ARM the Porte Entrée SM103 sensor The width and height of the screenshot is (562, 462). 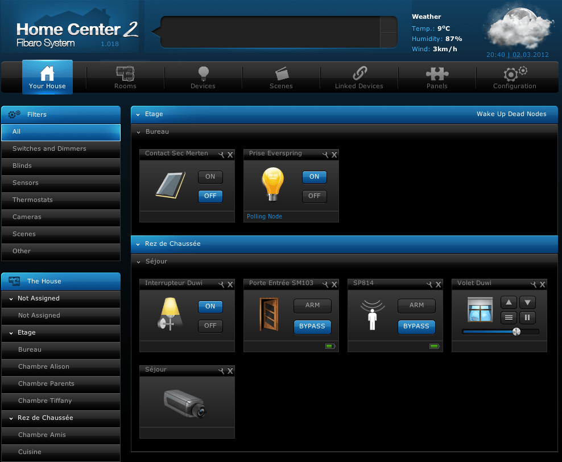click(312, 306)
